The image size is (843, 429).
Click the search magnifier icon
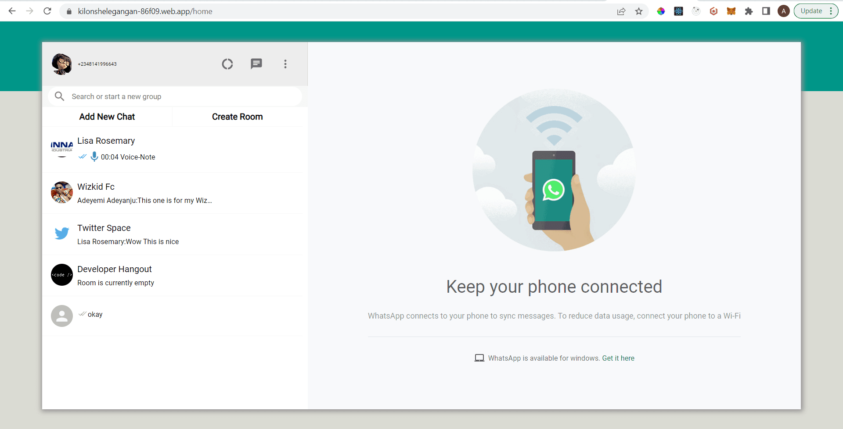point(60,96)
